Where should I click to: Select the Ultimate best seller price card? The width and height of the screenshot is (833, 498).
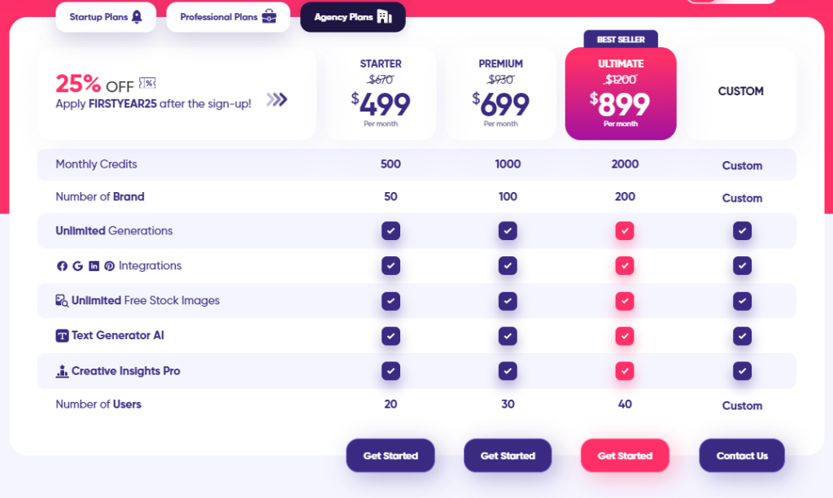621,94
